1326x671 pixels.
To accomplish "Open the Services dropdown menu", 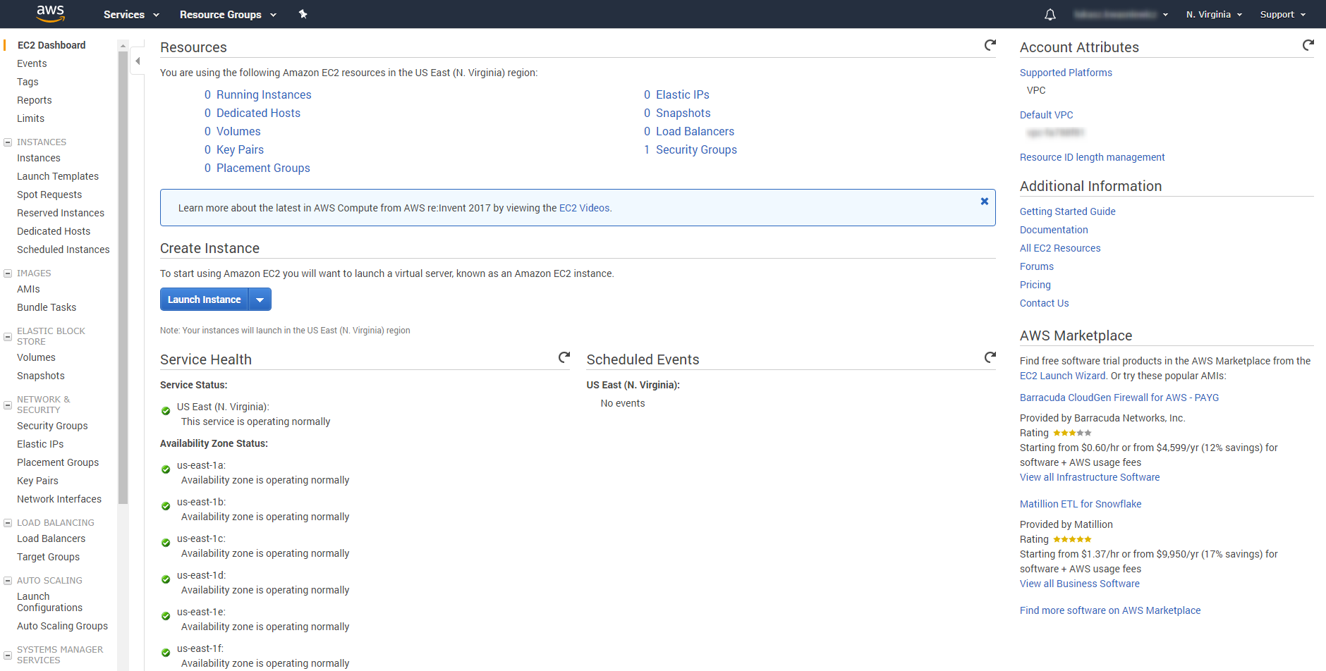I will [131, 14].
